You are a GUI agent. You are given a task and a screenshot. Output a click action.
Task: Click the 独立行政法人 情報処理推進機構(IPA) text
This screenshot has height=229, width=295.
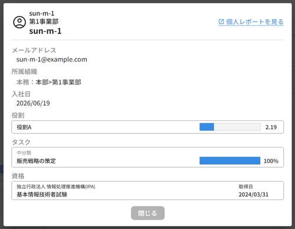(56, 187)
